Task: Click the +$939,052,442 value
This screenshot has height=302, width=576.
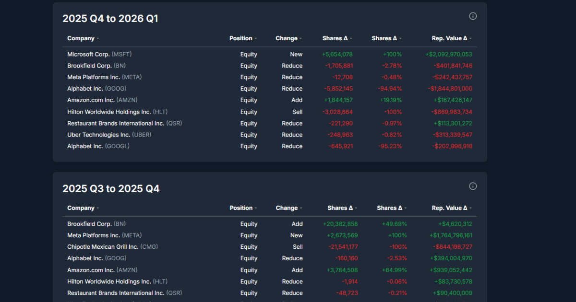Action: (451, 270)
